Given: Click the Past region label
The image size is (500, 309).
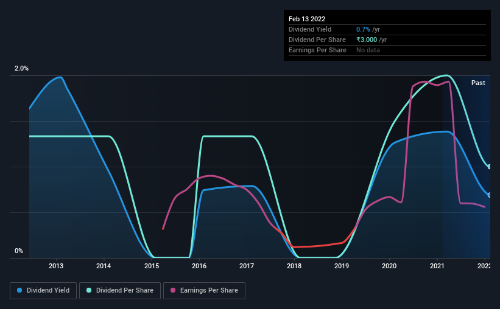Looking at the screenshot, I should coord(478,83).
